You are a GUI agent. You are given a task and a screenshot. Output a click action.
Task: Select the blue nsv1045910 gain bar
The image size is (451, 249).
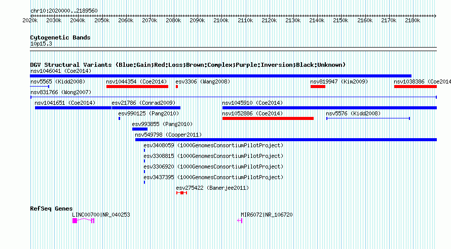pos(329,108)
